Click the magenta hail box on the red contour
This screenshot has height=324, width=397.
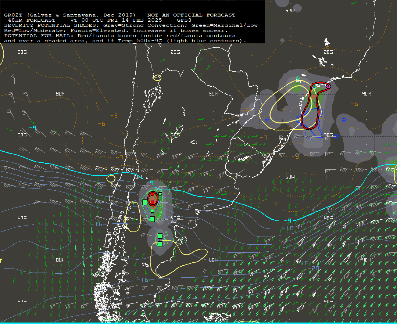pos(328,86)
